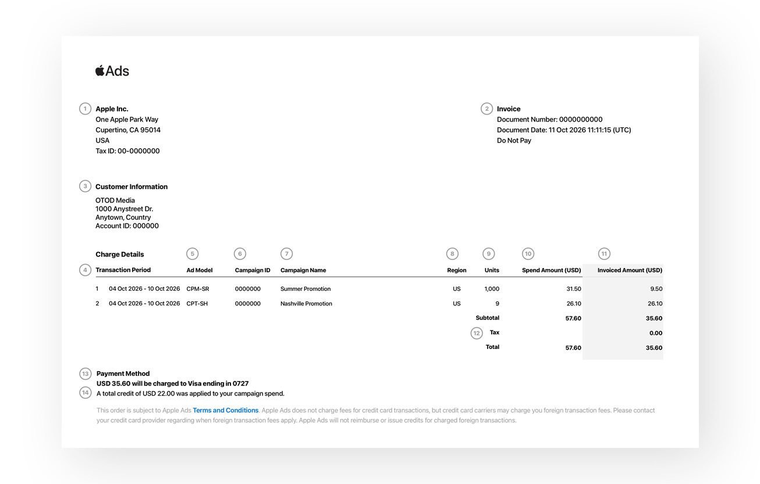Click the transaction period for Nashville Promotion
This screenshot has height=484, width=760.
tap(144, 304)
